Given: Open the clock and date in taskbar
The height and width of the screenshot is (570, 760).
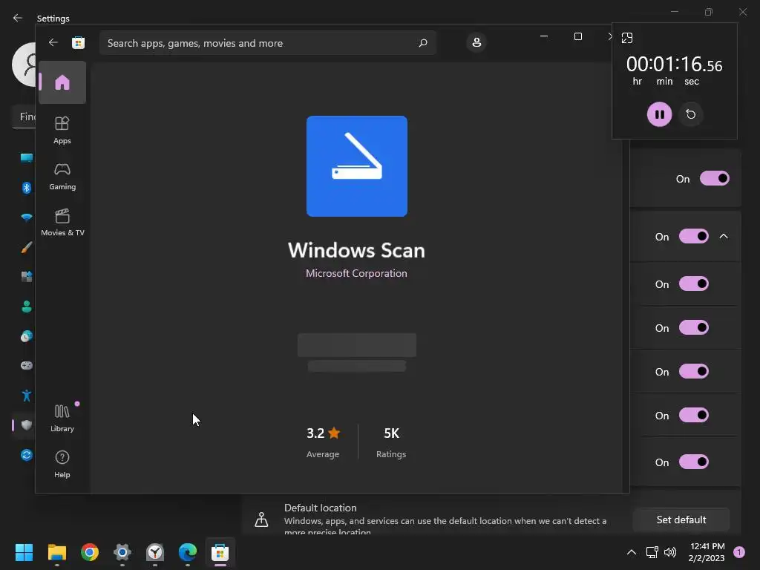Looking at the screenshot, I should (x=707, y=552).
